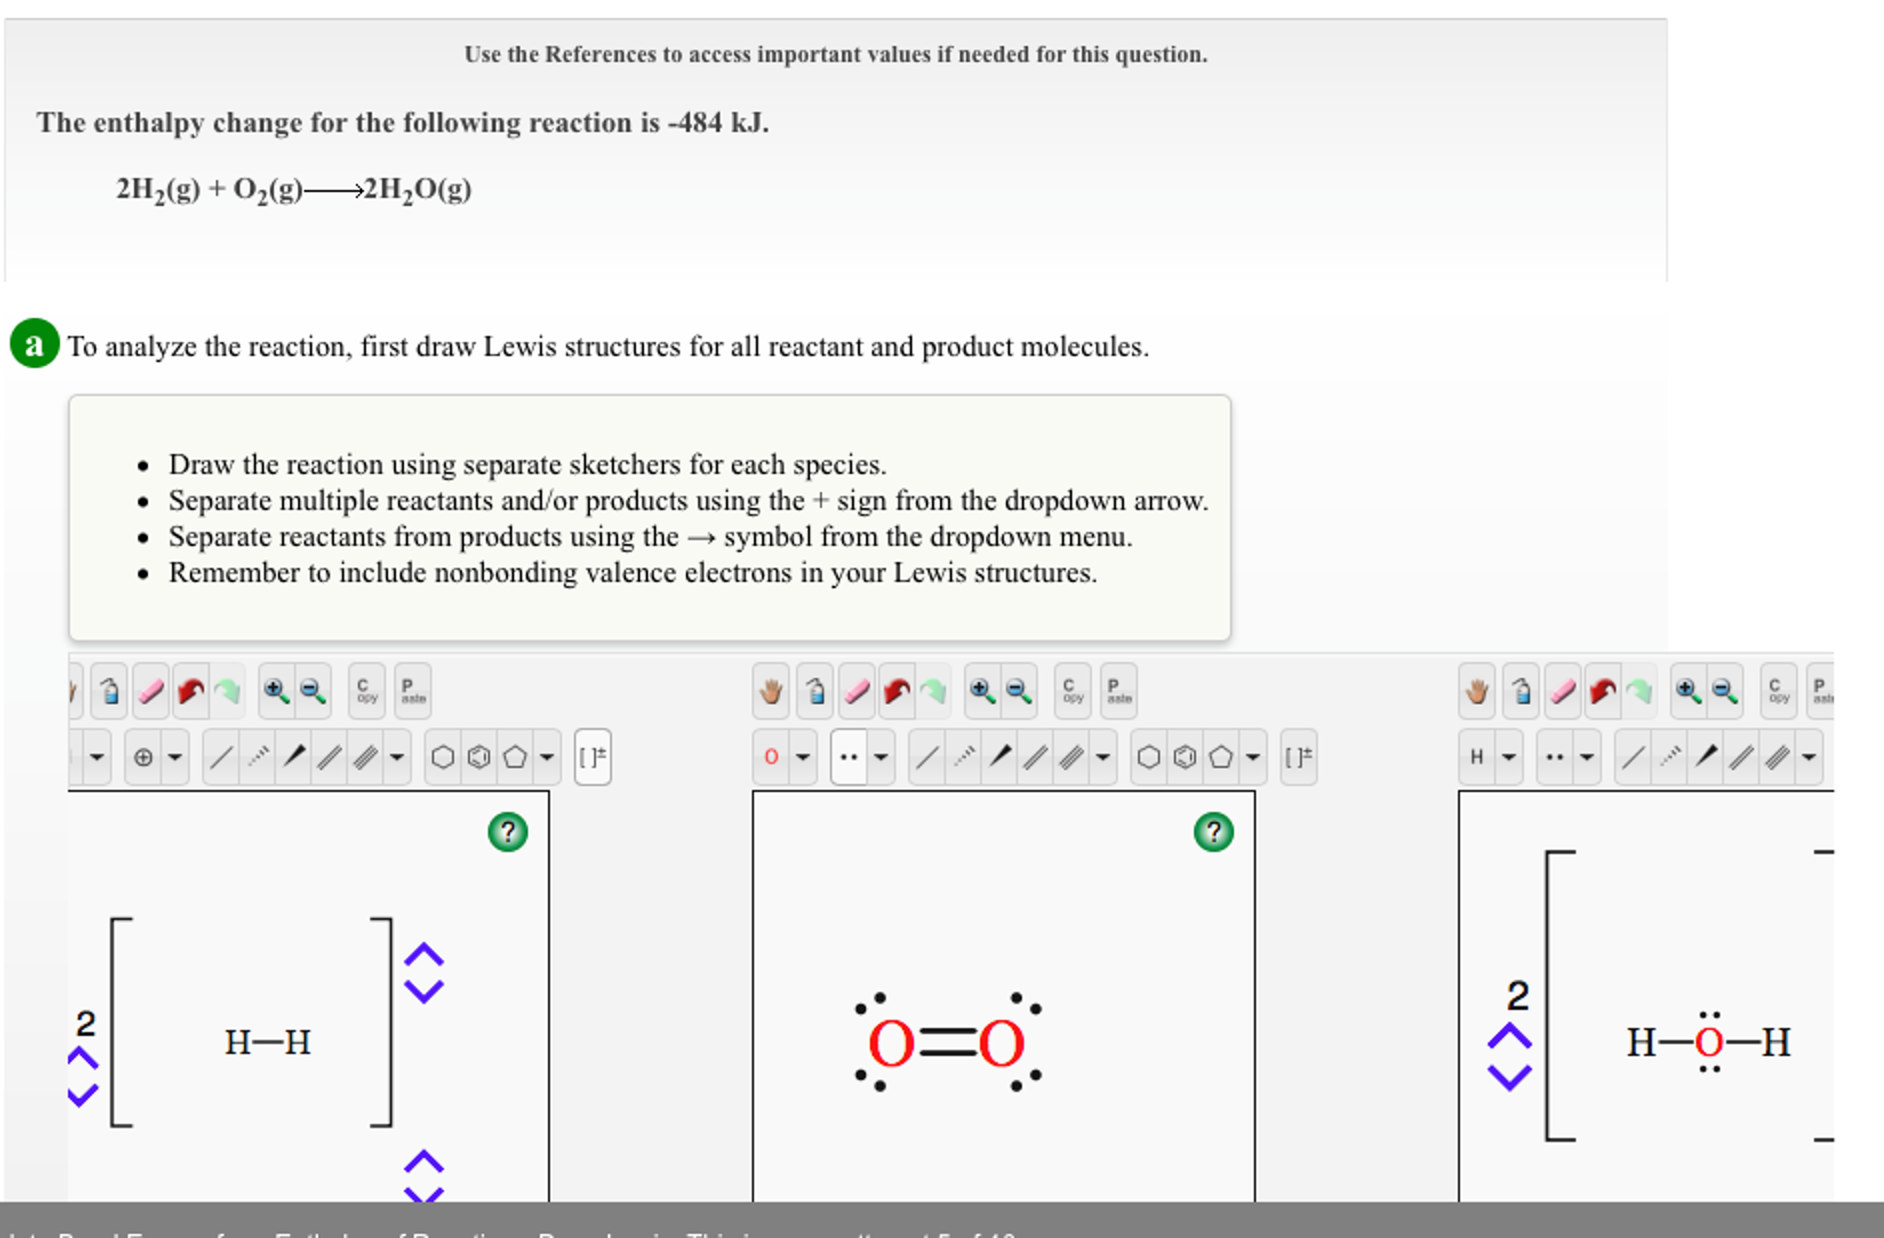Click the eraser tool in the middle sketcher
The width and height of the screenshot is (1884, 1238).
(856, 691)
